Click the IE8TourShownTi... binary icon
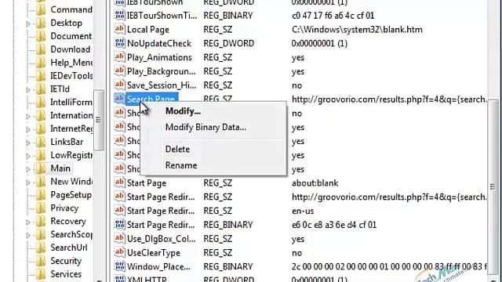Image resolution: width=502 pixels, height=282 pixels. click(x=119, y=16)
